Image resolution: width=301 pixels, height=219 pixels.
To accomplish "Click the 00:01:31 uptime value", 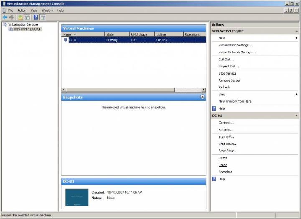I will pyautogui.click(x=162, y=40).
